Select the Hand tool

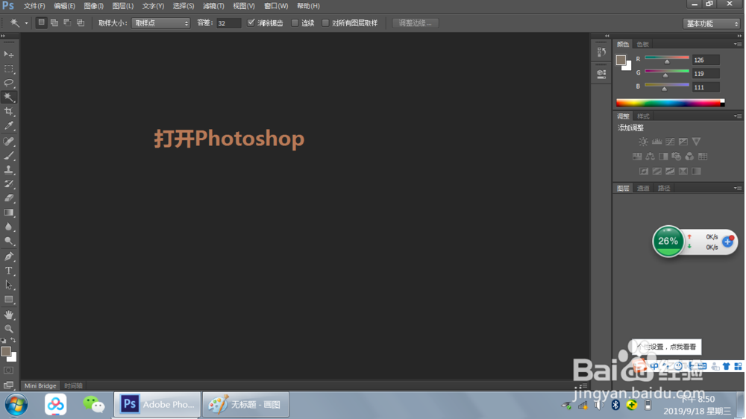point(8,315)
